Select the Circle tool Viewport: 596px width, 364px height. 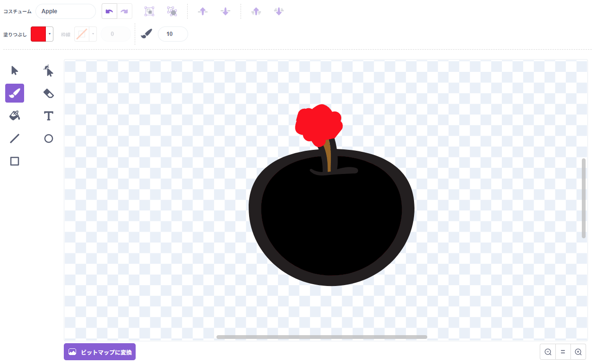click(x=48, y=139)
